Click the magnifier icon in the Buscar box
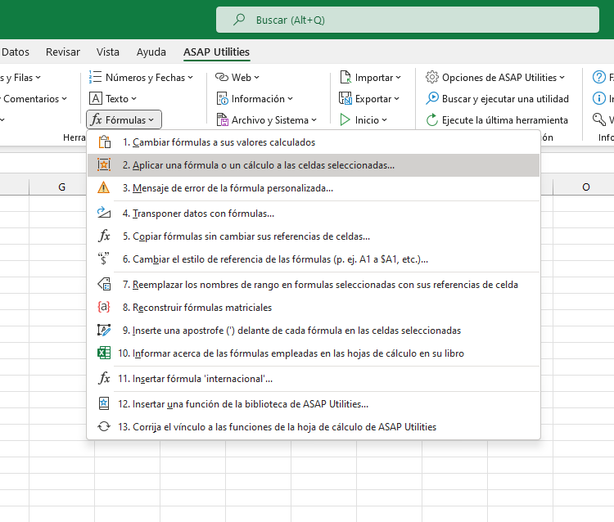Image resolution: width=614 pixels, height=522 pixels. click(239, 20)
